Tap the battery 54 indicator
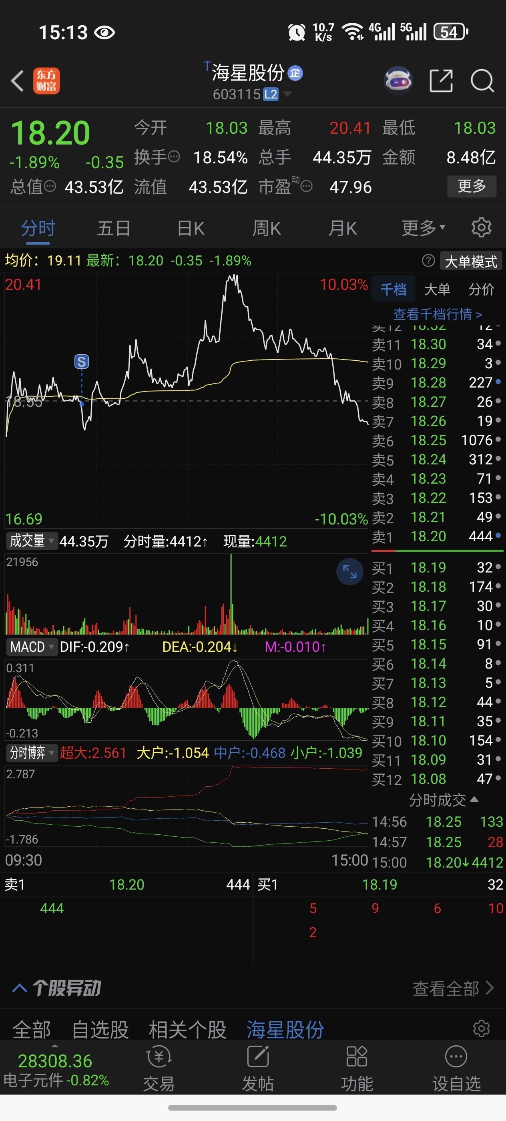Screen dimensions: 506x1121 tap(451, 32)
